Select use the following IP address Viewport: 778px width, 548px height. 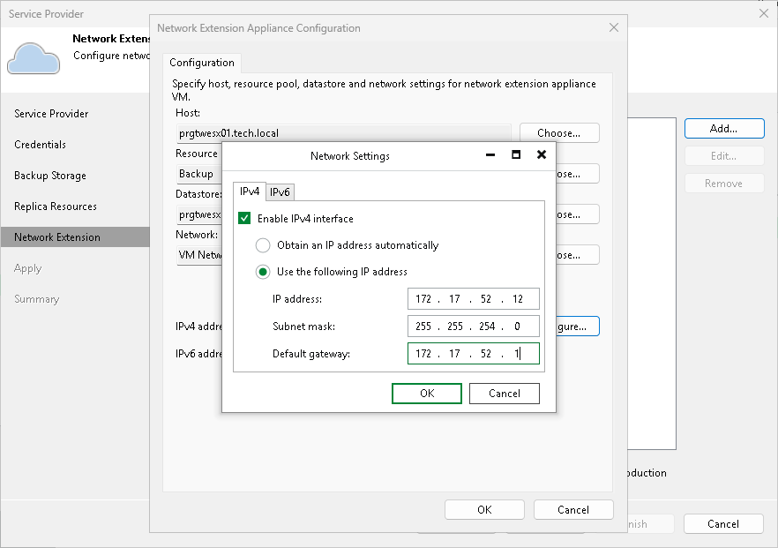point(264,272)
